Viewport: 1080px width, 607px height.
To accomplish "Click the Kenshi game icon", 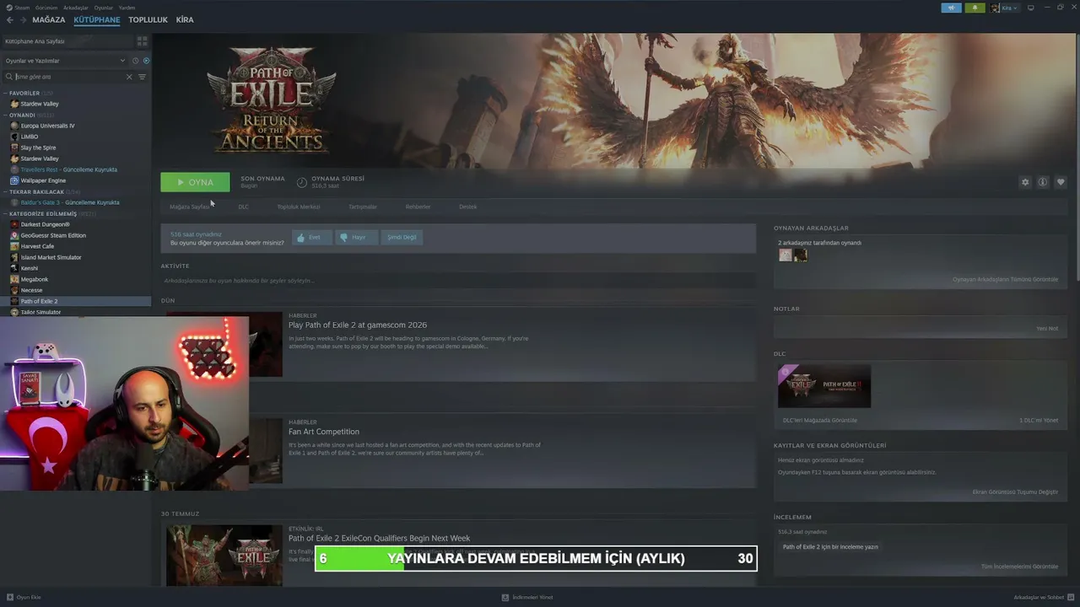I will pyautogui.click(x=14, y=268).
